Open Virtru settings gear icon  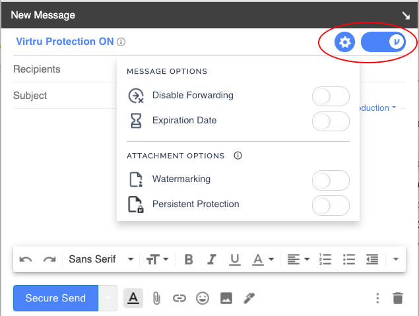(344, 42)
